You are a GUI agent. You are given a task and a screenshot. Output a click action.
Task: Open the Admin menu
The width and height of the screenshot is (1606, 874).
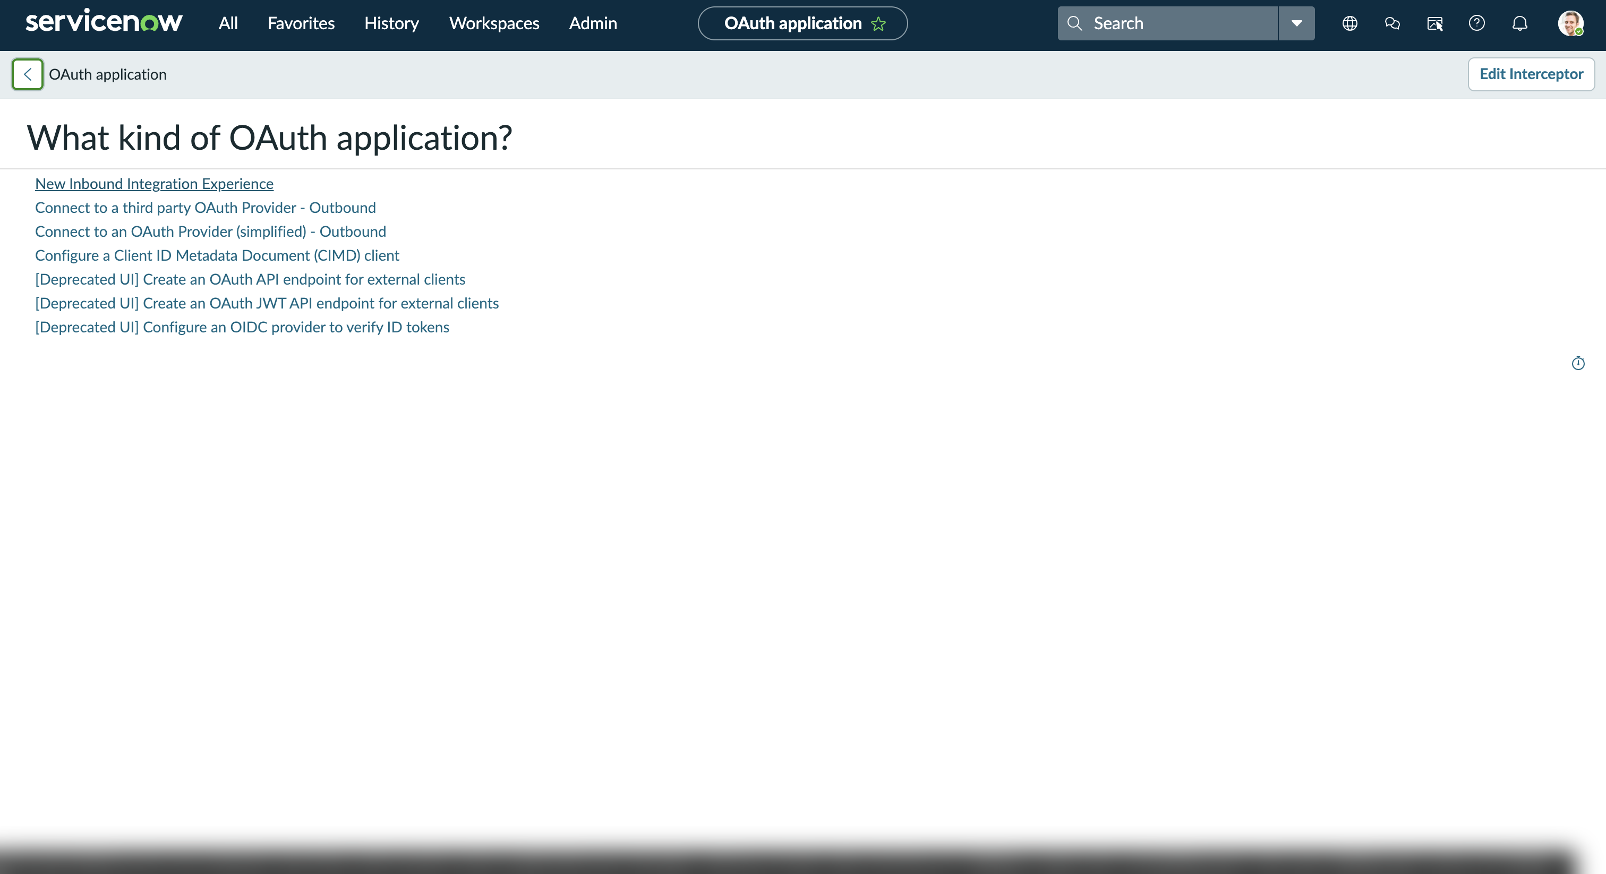(x=593, y=23)
